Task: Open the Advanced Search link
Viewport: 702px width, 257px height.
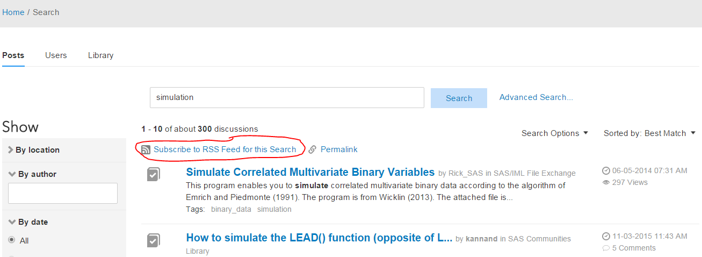Action: tap(536, 97)
